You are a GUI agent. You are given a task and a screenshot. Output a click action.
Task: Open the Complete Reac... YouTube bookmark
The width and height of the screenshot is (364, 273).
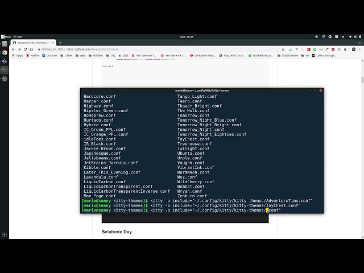pyautogui.click(x=203, y=56)
